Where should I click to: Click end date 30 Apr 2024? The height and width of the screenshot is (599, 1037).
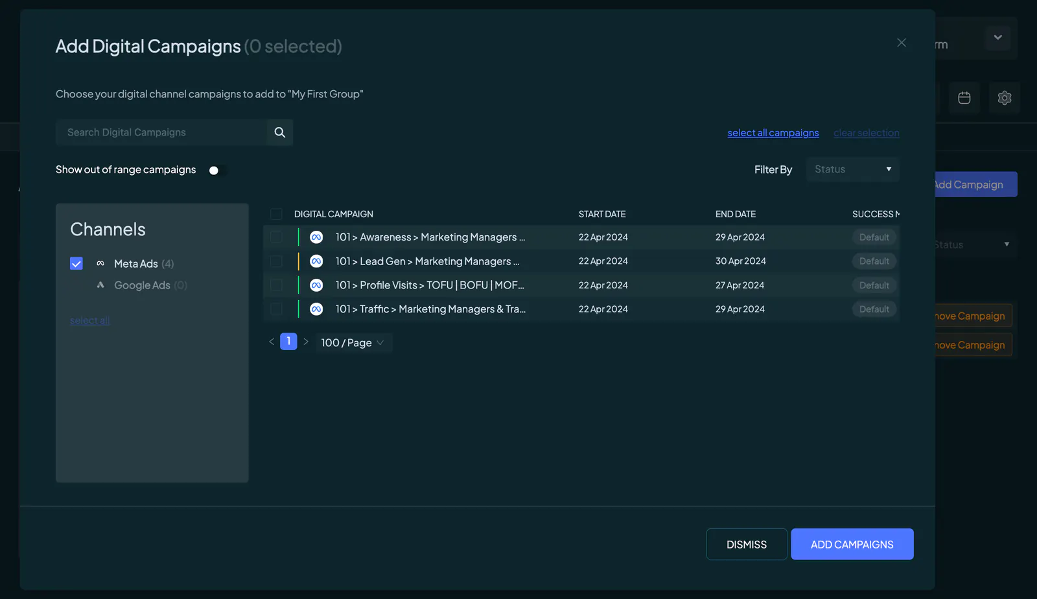tap(741, 261)
